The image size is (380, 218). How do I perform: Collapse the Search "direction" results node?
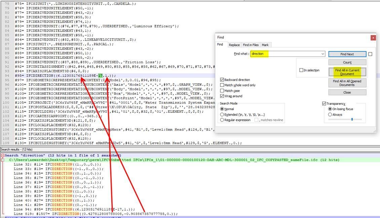click(2, 156)
